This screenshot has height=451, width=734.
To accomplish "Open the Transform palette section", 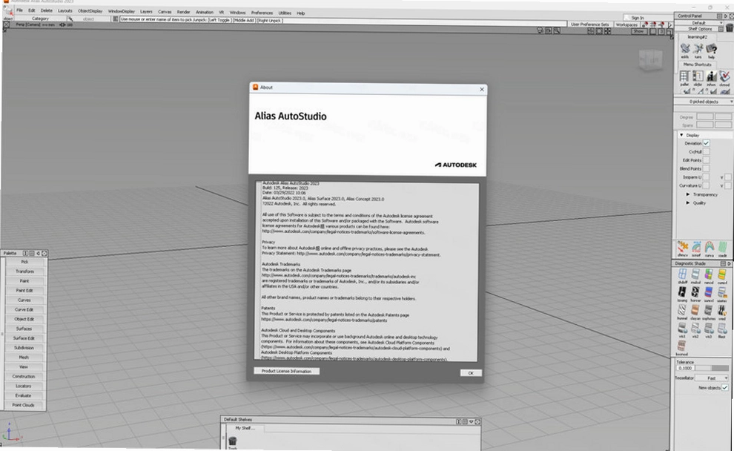I will [x=24, y=271].
